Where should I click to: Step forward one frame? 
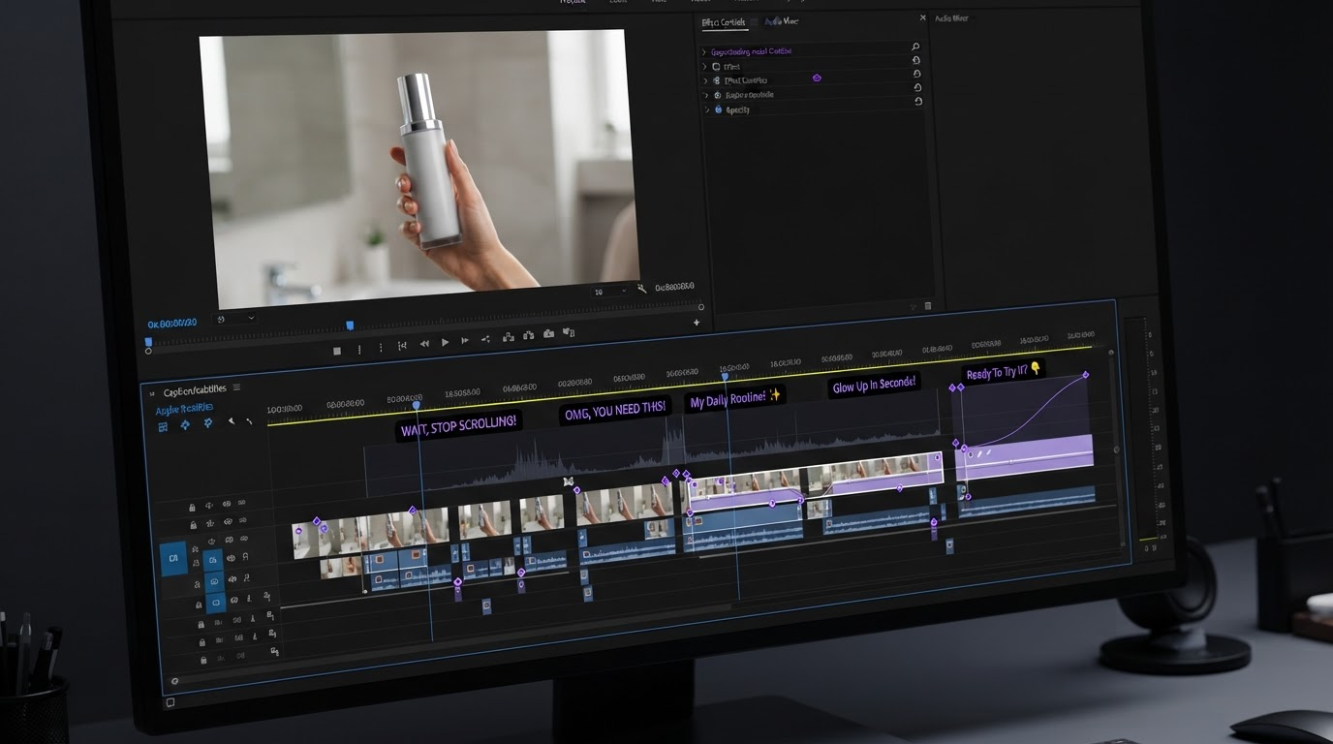point(465,340)
